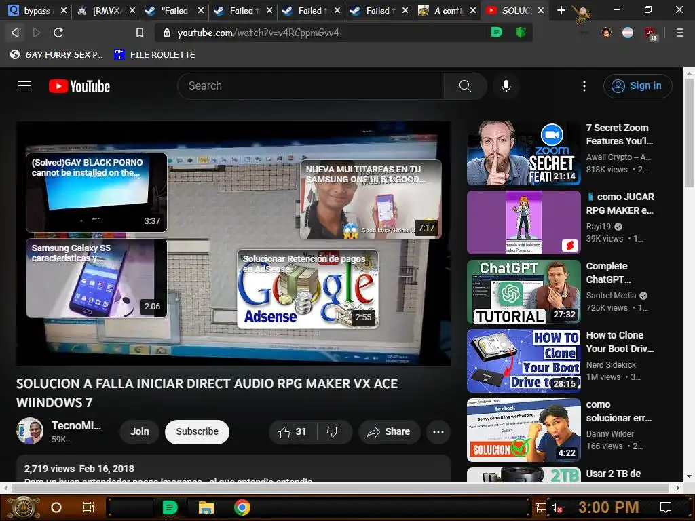Open end-screen video 'Solucionar Retención de pagos'
The width and height of the screenshot is (695, 521).
click(x=307, y=289)
